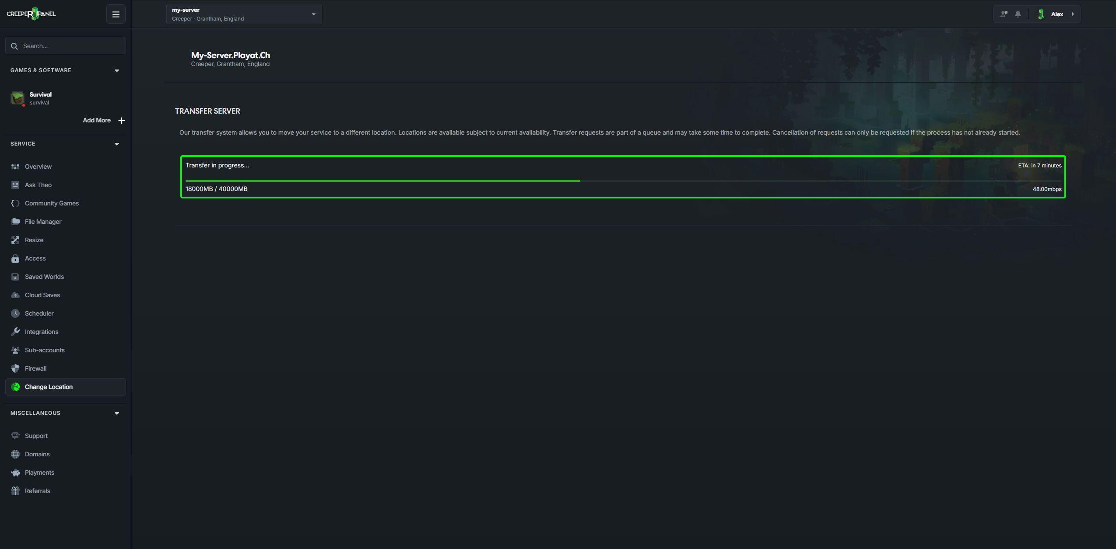Click the My-Server.Playat.Ch heading

tap(230, 55)
